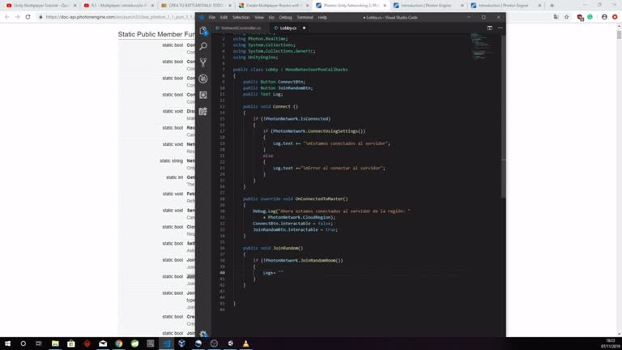Open a new Chrome tab

[x=552, y=6]
